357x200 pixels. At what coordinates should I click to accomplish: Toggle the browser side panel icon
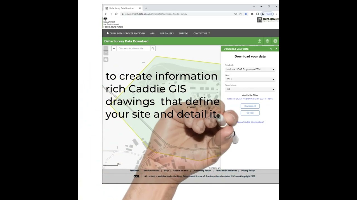pos(257,14)
